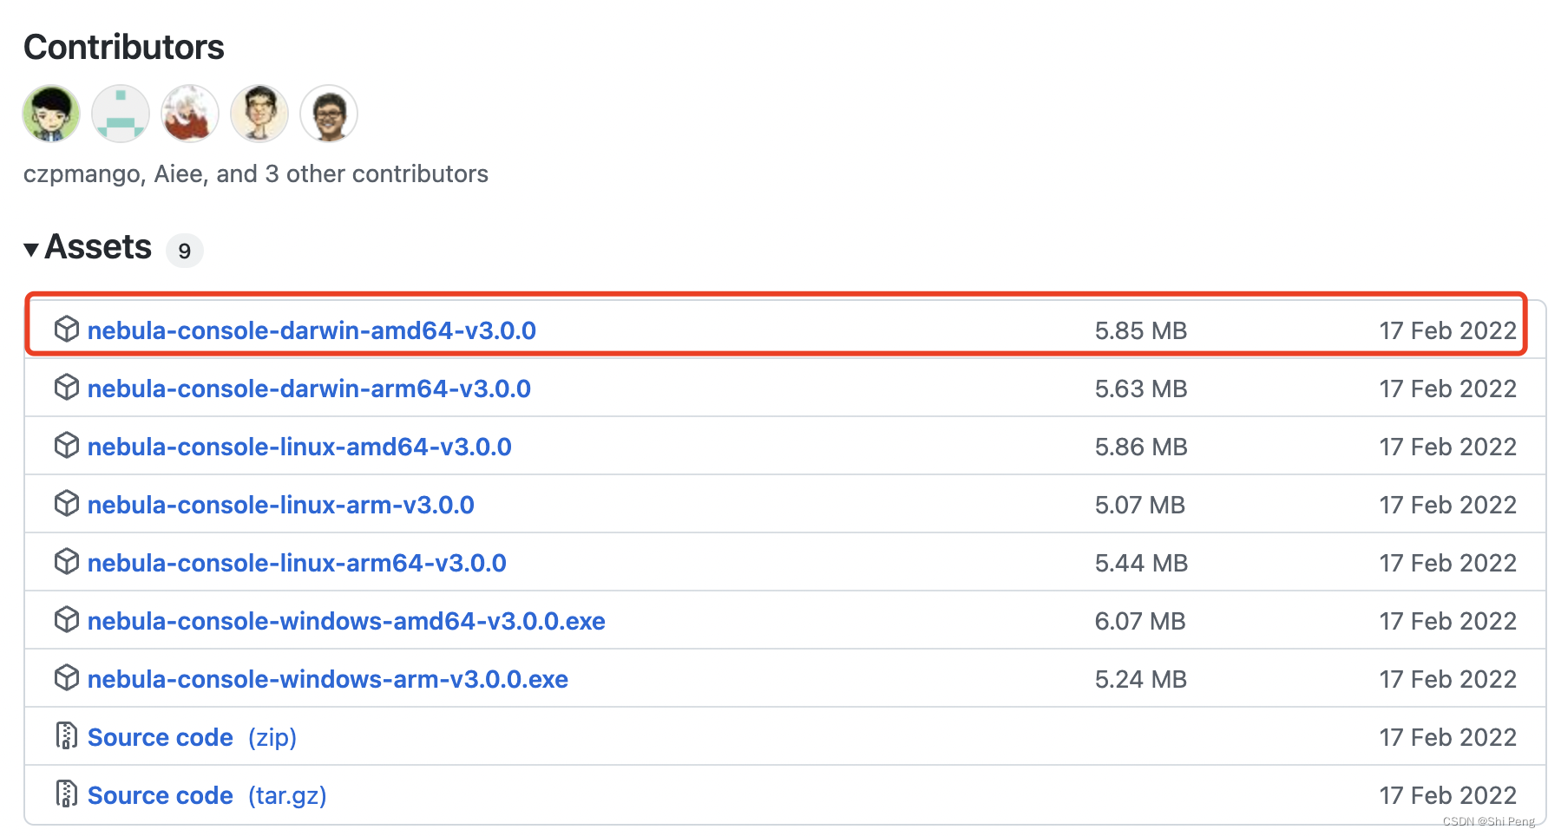Download Source code tar.gz archive
This screenshot has height=836, width=1548.
click(x=207, y=795)
